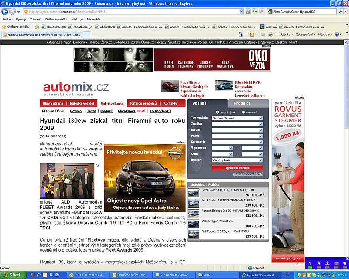Open the Fiat Ducato listing thumbnail
The width and height of the screenshot is (349, 279).
click(194, 234)
